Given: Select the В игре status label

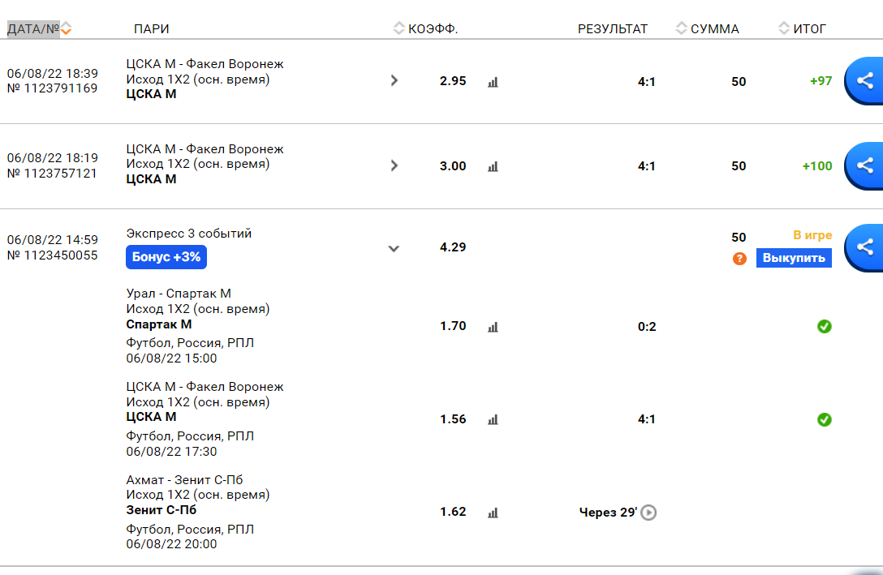Looking at the screenshot, I should tap(812, 235).
